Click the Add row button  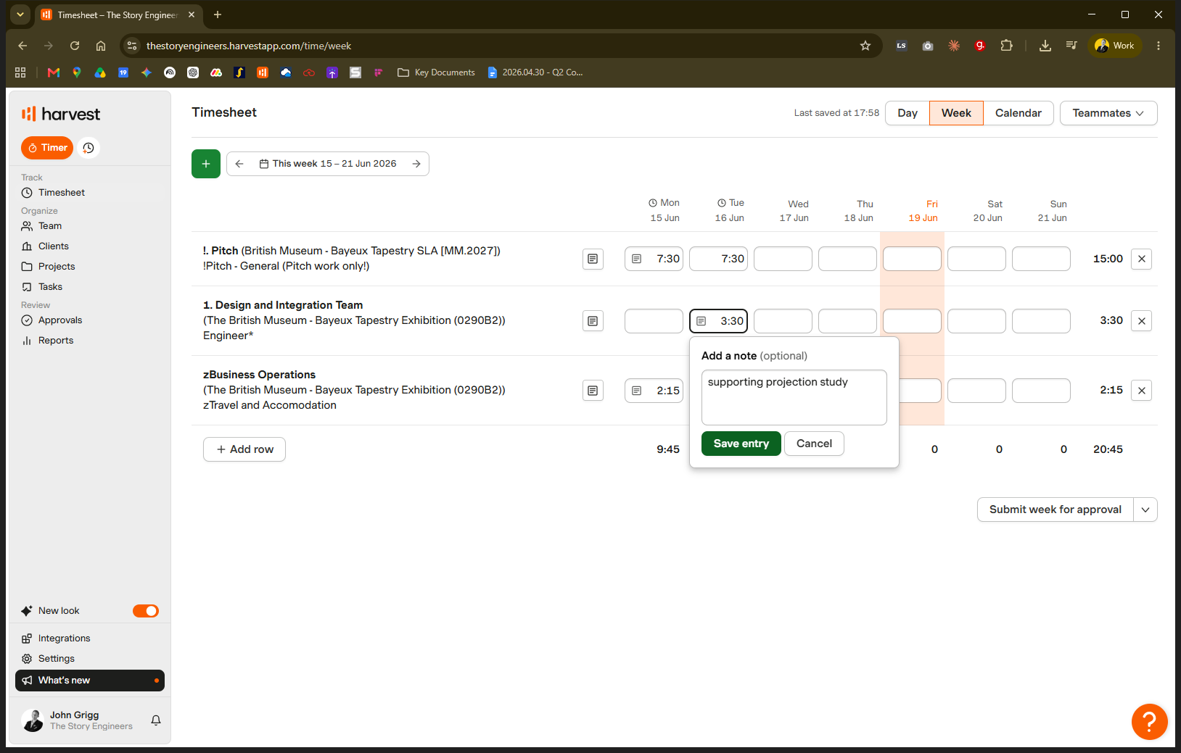[x=244, y=449]
